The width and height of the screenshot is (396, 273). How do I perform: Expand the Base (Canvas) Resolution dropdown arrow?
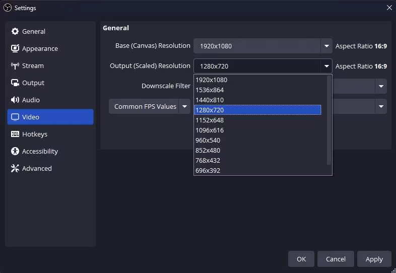(x=326, y=46)
